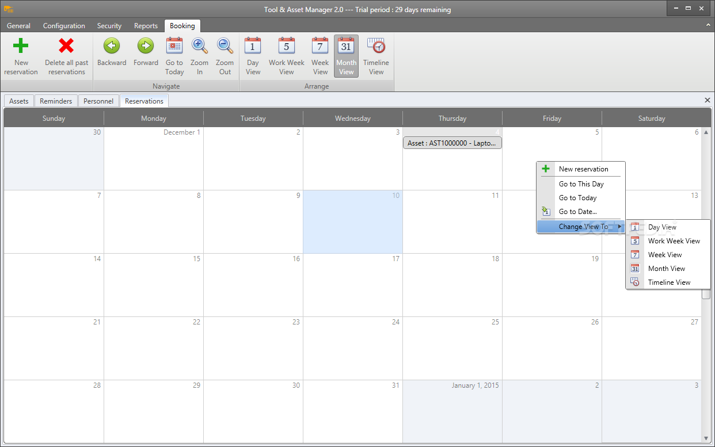Select Go to This Day menu entry
Screen dimensions: 715x447
581,184
